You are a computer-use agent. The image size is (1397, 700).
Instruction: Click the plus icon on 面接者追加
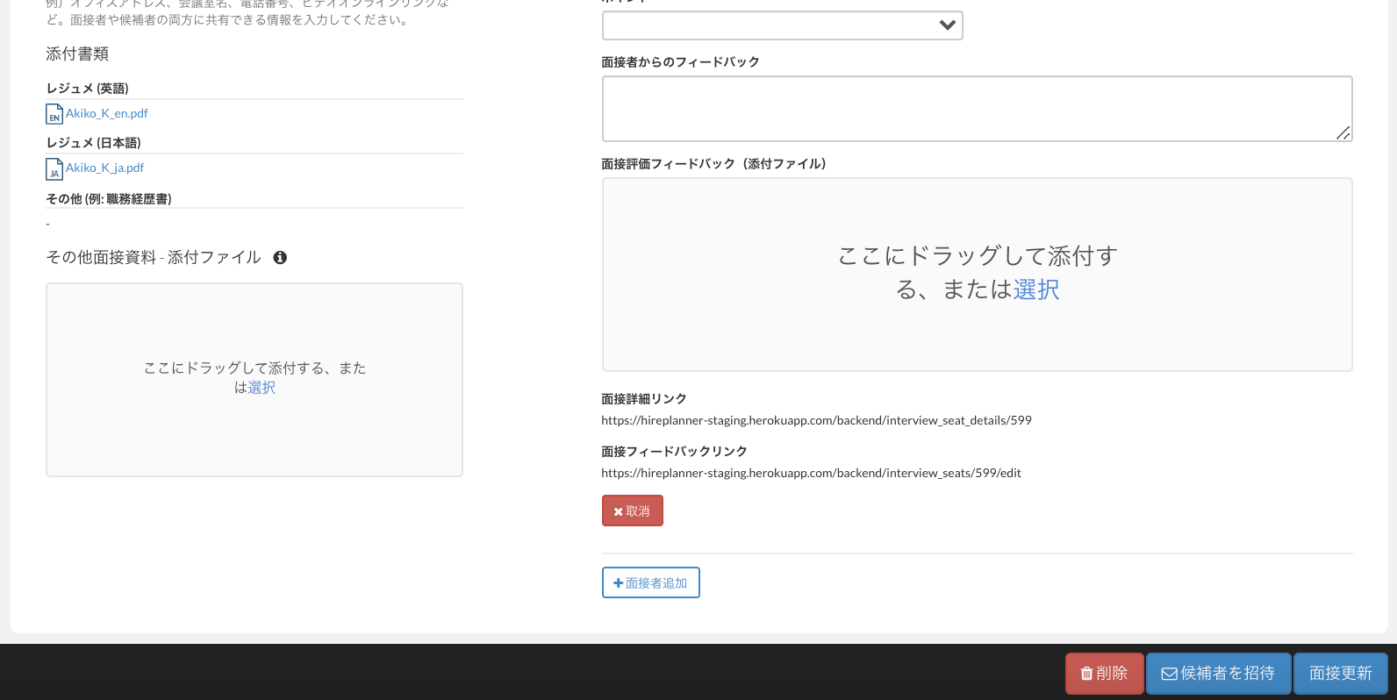618,583
